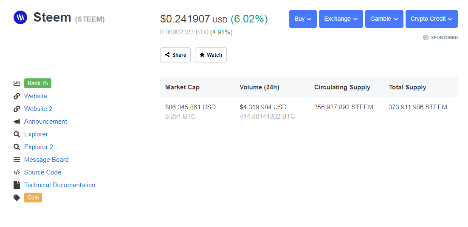
Task: Click the Coin tag badge
Action: tap(33, 197)
